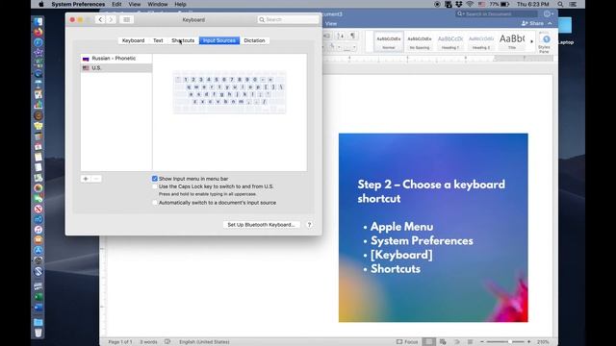The image size is (616, 346).
Task: Switch to the Text tab
Action: 158,40
